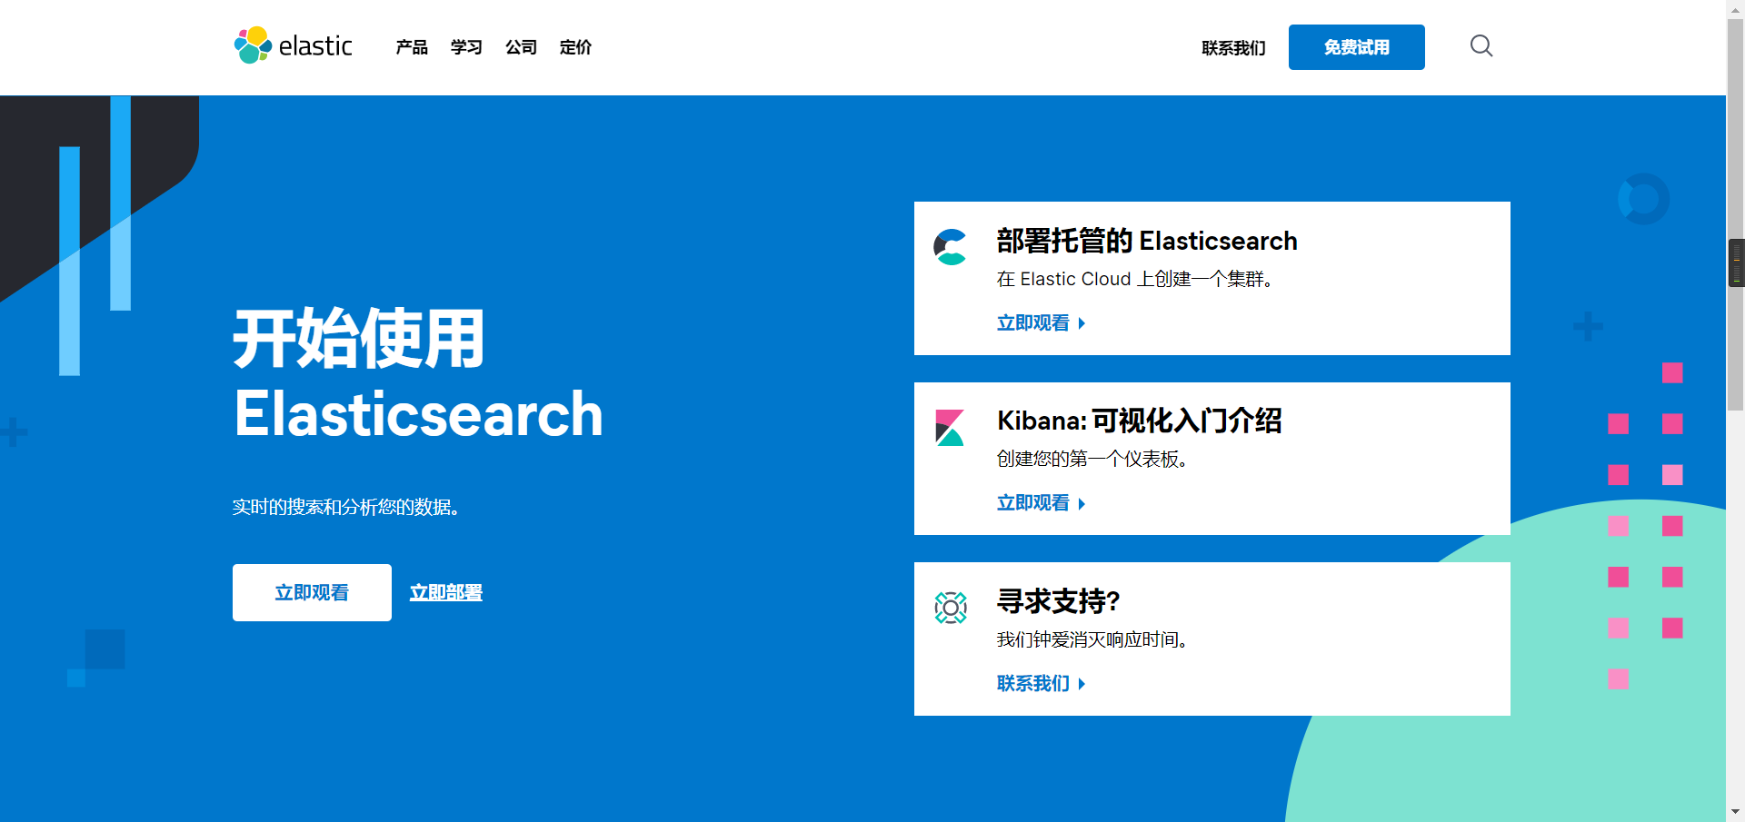Click the 部署托管的 Elasticsearch heading
This screenshot has width=1745, height=822.
[1147, 241]
